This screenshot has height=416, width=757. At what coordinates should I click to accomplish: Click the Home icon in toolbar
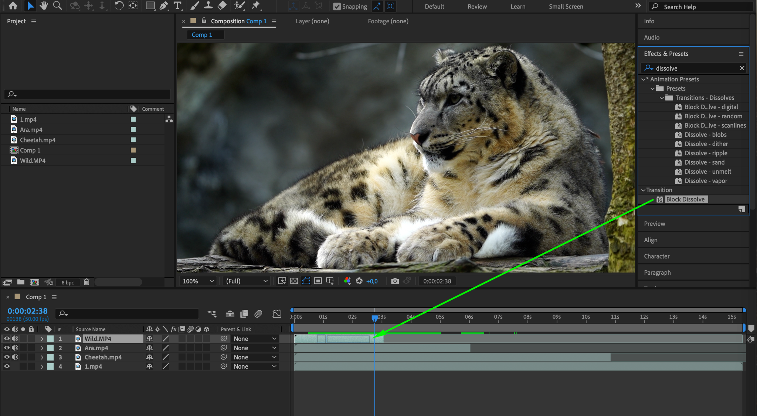(13, 6)
